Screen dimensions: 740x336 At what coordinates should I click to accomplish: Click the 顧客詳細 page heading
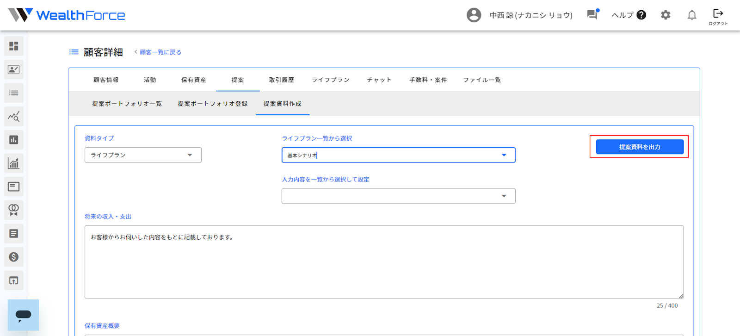point(103,52)
